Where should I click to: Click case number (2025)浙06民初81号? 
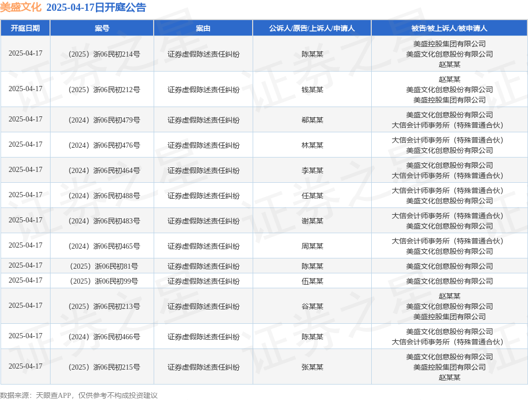click(104, 266)
